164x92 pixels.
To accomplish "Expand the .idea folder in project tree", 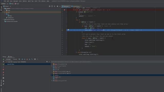I will click(5, 10).
